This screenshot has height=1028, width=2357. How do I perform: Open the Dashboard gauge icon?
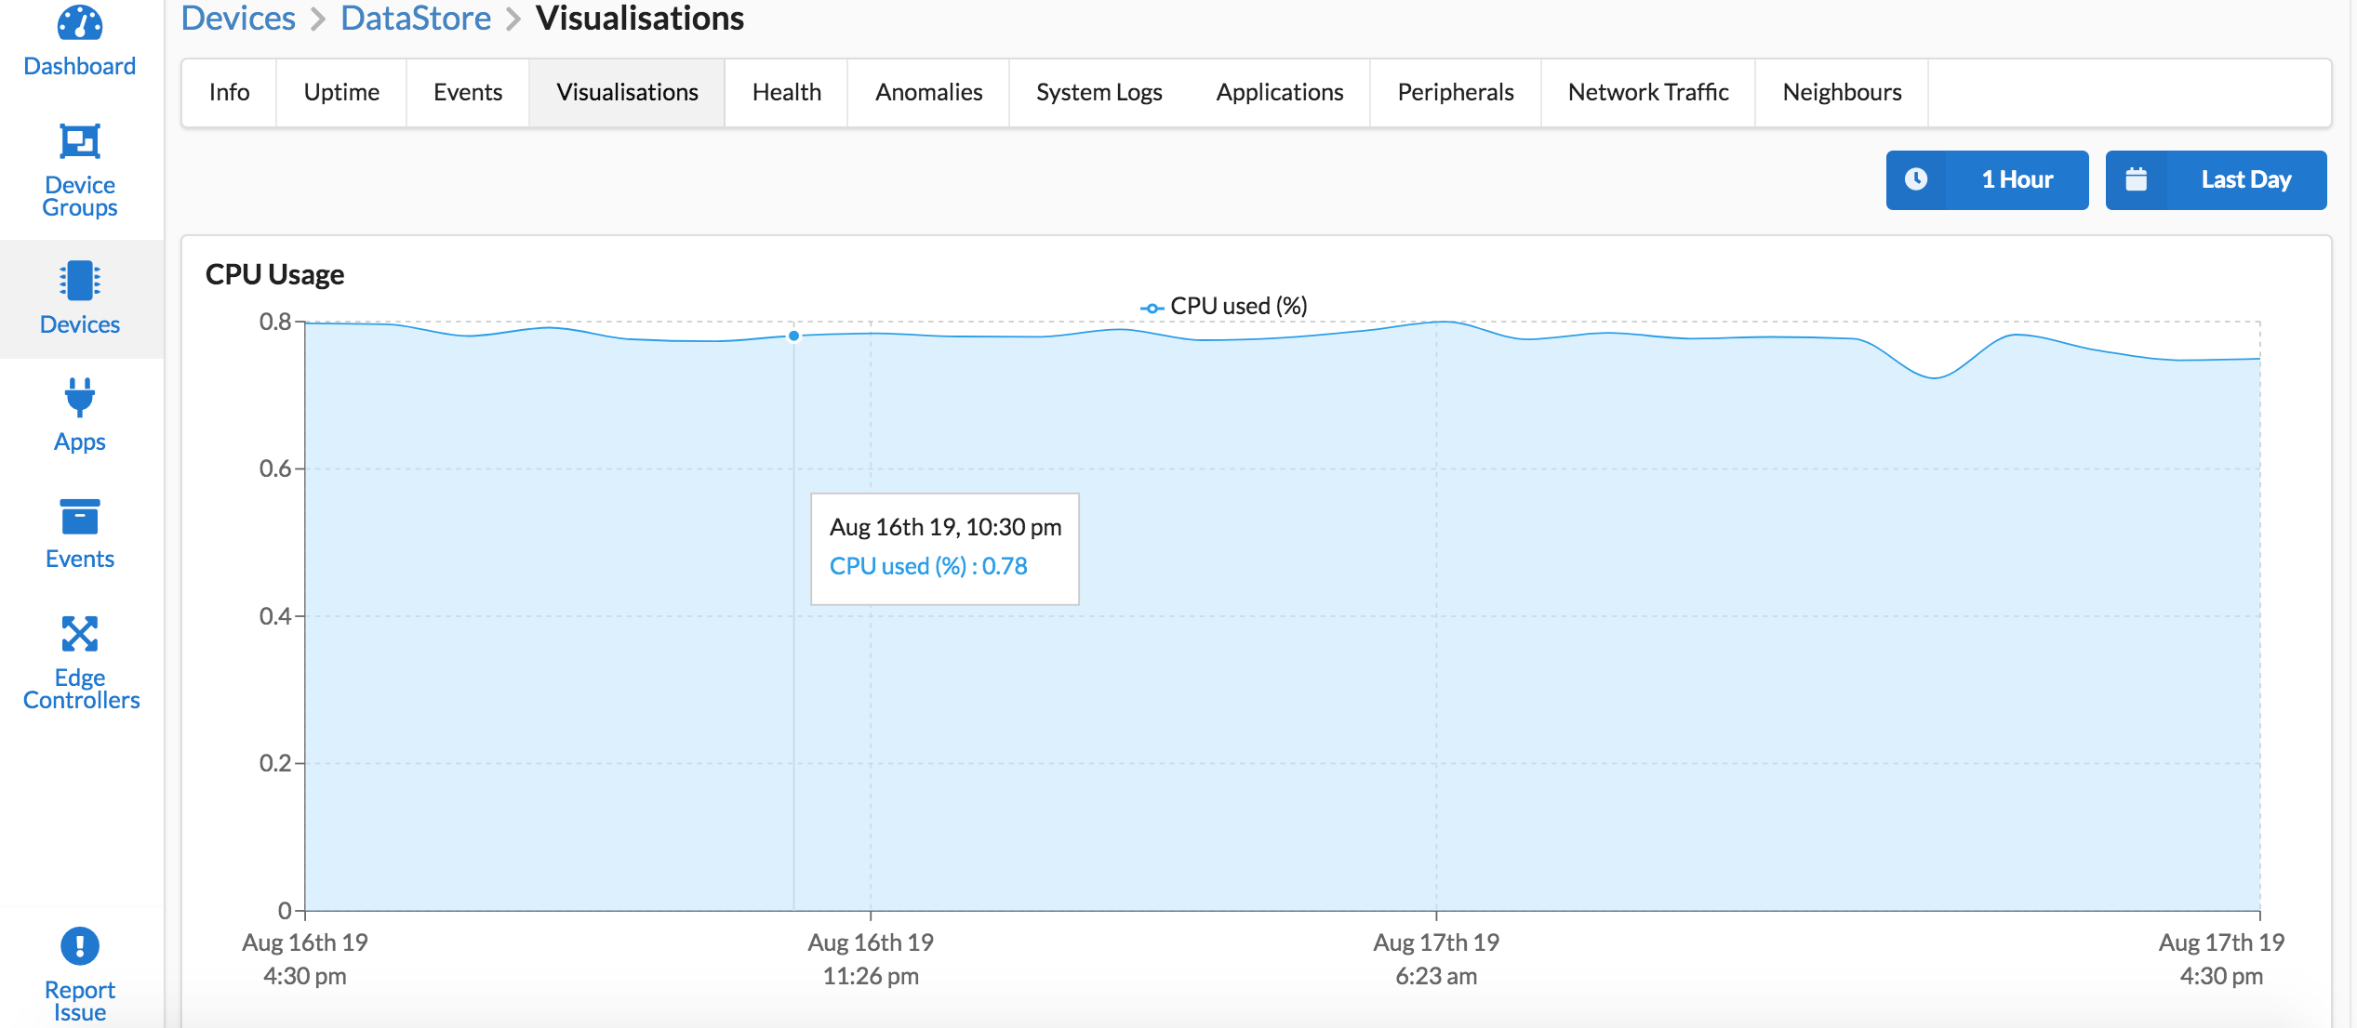[x=80, y=23]
